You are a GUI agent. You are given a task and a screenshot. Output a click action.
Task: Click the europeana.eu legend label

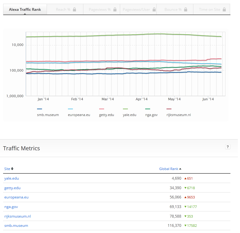pyautogui.click(x=79, y=115)
